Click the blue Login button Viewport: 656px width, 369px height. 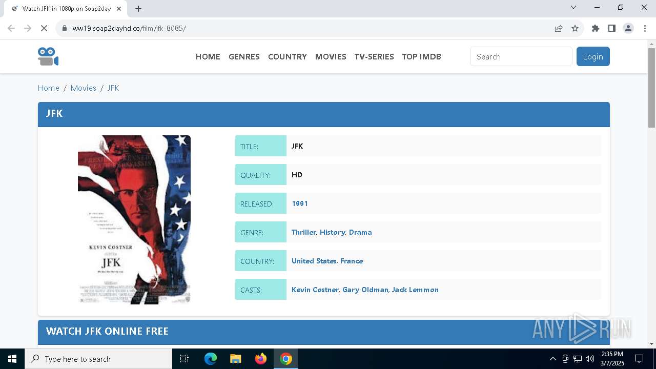pos(593,56)
